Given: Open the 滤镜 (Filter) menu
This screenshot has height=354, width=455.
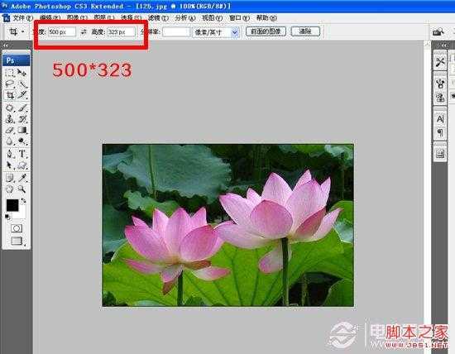Looking at the screenshot, I should click(159, 18).
